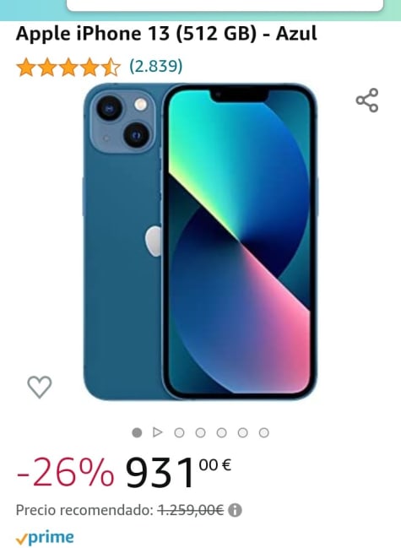Image resolution: width=401 pixels, height=548 pixels.
Task: Play product video from carousel indicator
Action: click(158, 432)
